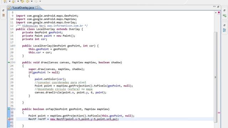This screenshot has height=128, width=228.
Task: Click the '//conveter coordenadas para pixel' comment
Action: (x=60, y=82)
